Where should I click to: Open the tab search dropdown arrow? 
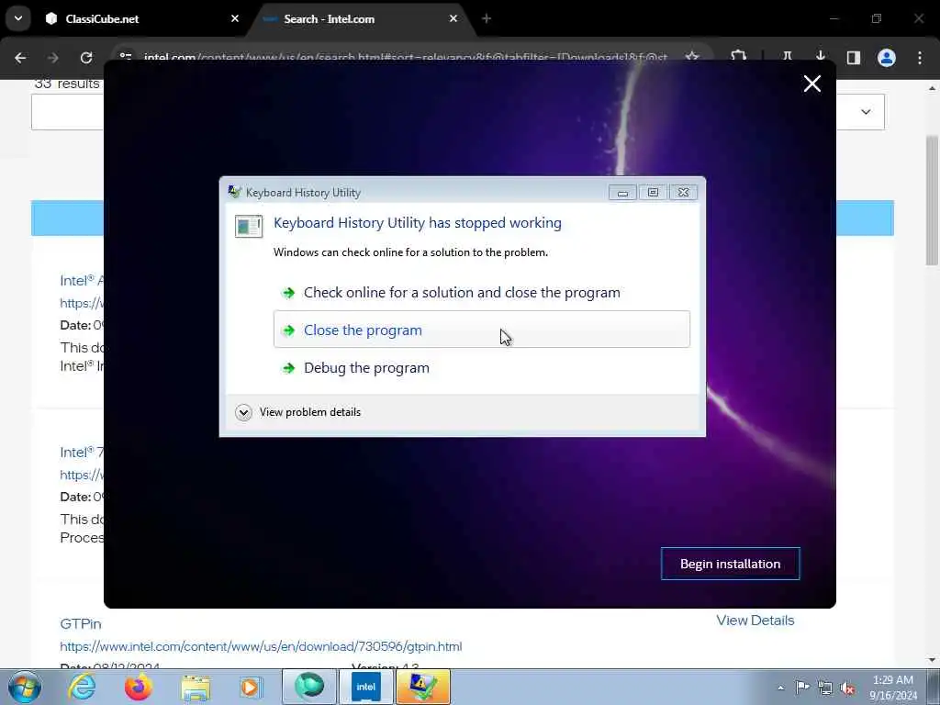pyautogui.click(x=18, y=18)
